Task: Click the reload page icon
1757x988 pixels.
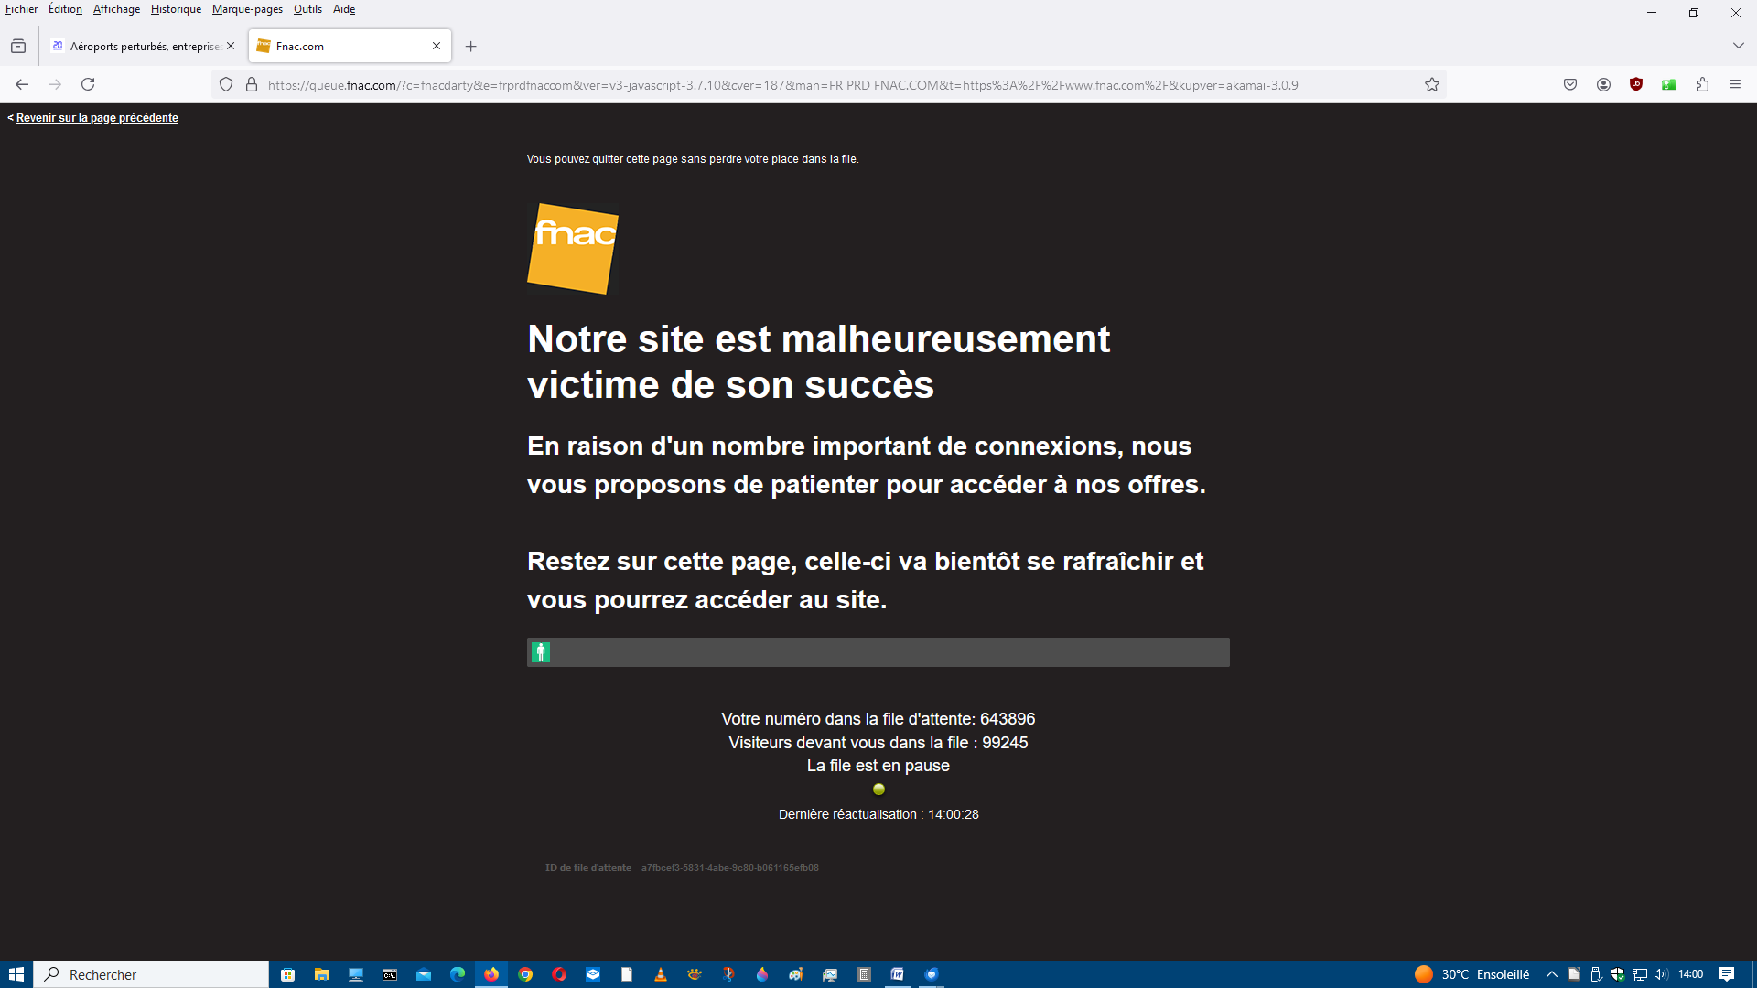Action: [x=88, y=84]
